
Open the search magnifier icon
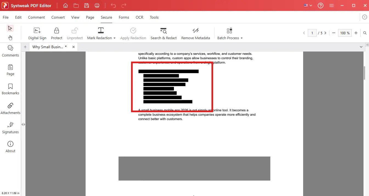(365, 33)
